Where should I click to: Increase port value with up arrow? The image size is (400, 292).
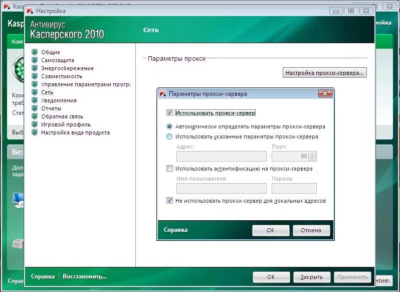312,154
